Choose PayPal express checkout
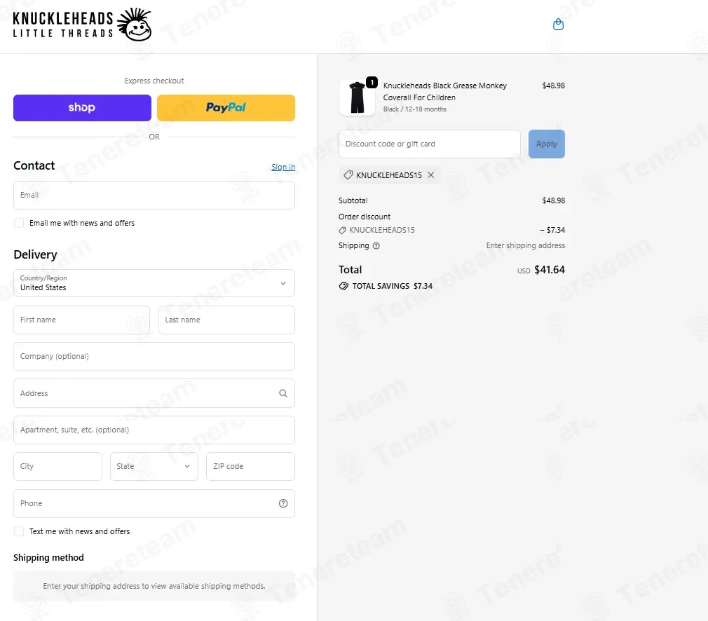The image size is (708, 621). 226,108
